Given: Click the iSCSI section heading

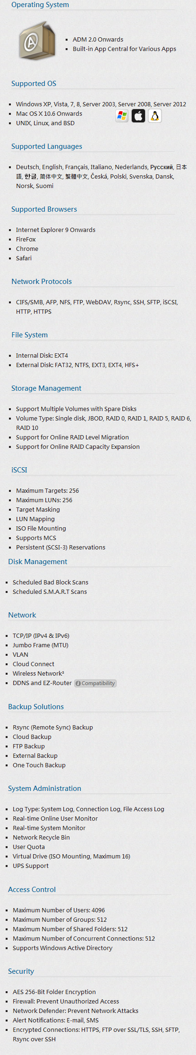Looking at the screenshot, I should [19, 470].
